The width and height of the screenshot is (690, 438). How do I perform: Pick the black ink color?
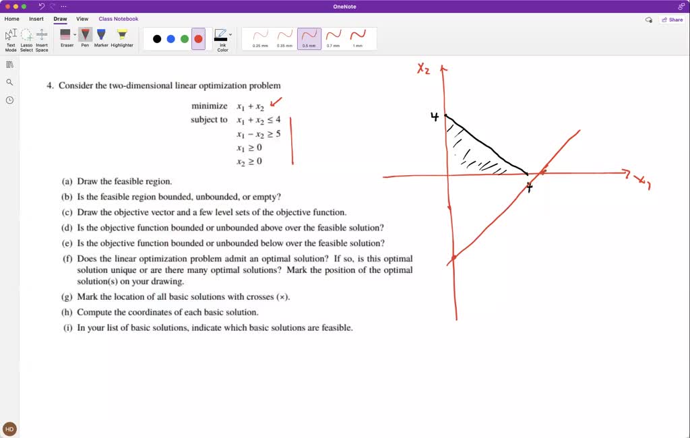coord(157,38)
